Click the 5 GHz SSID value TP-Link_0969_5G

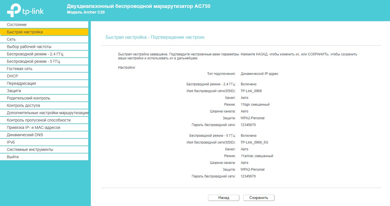254,142
